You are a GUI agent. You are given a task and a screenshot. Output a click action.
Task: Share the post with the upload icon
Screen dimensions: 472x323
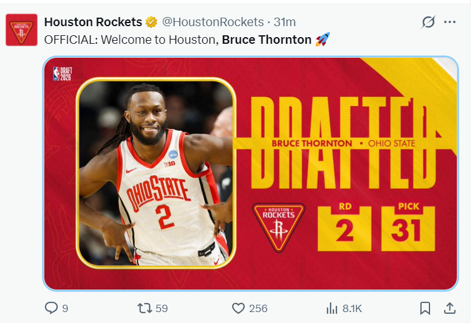[450, 308]
